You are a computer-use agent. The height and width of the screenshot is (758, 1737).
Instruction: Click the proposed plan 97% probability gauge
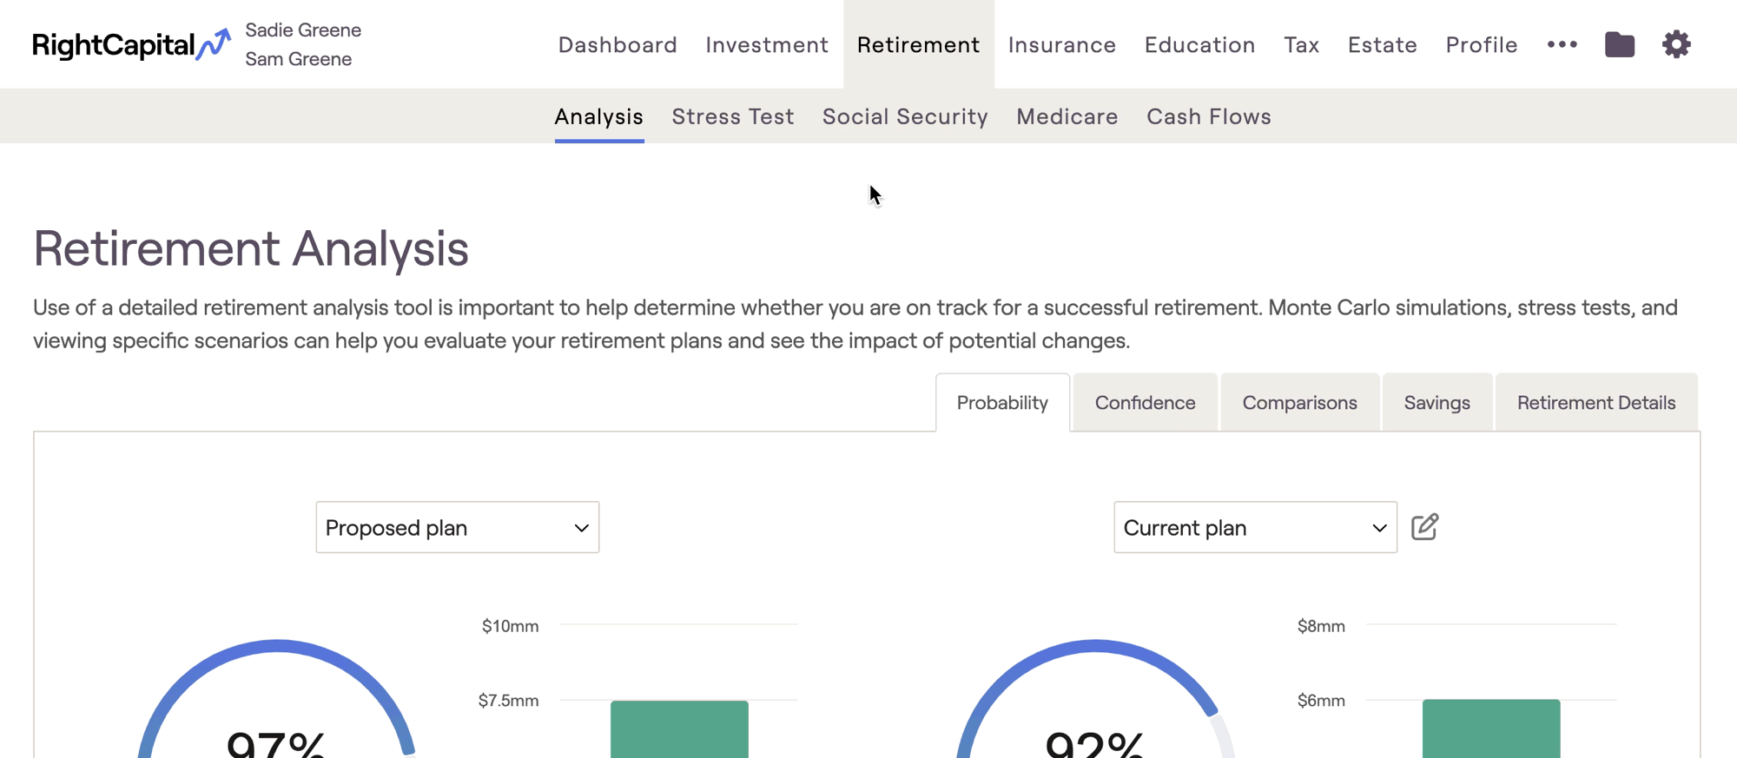coord(276,700)
